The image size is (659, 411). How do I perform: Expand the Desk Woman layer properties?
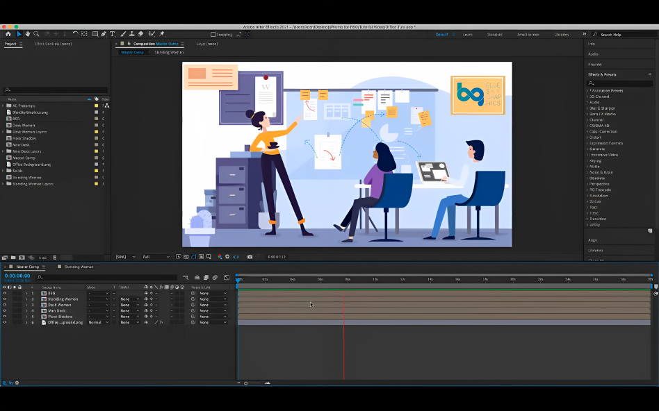[x=26, y=305]
